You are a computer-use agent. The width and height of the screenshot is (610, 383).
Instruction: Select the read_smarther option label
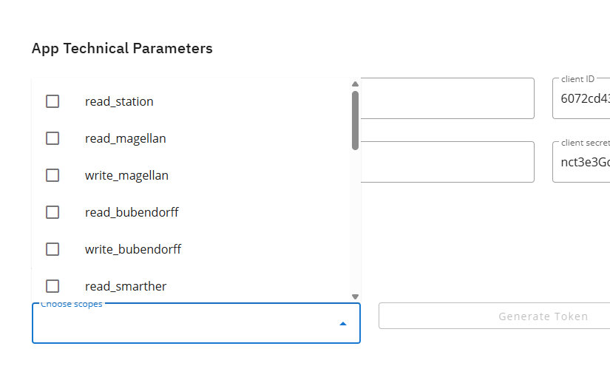click(x=126, y=286)
